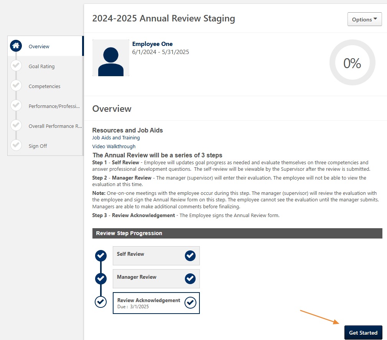The height and width of the screenshot is (340, 387).
Task: Select the Self Review step label
Action: 130,254
